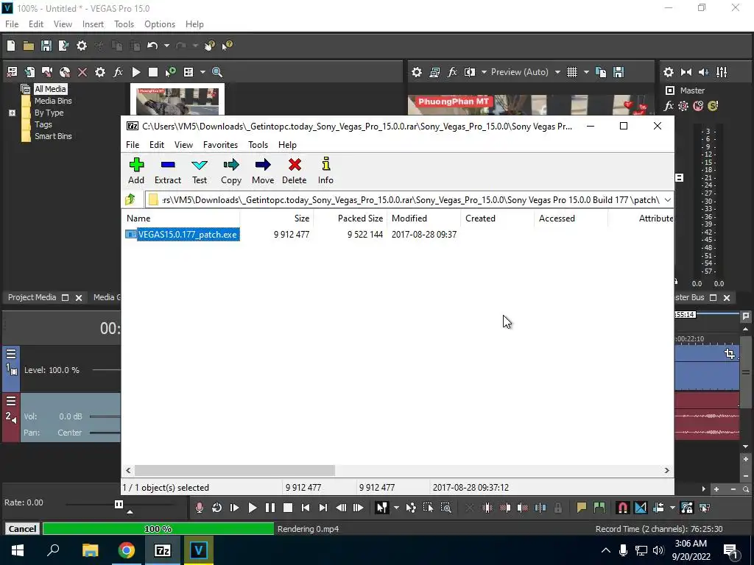Open the Editing Tool dropdown arrow on transport bar

[x=395, y=508]
